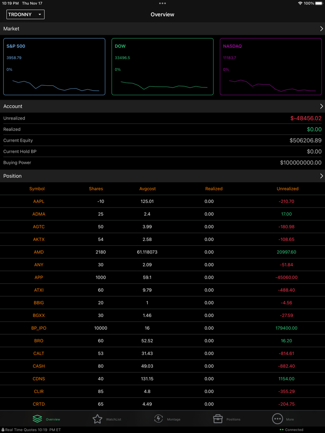
Task: Sort by the Symbol column header
Action: pyautogui.click(x=37, y=189)
